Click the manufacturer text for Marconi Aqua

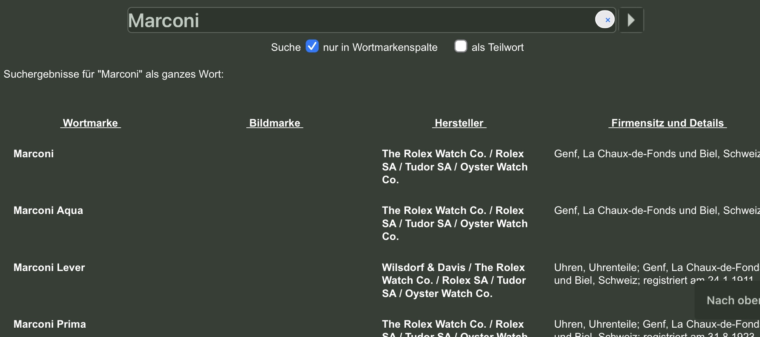454,223
